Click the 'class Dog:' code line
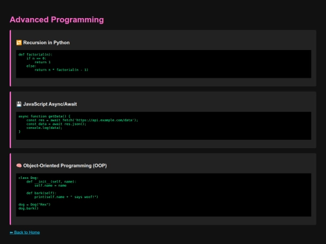This screenshot has height=244, width=326. coord(28,178)
